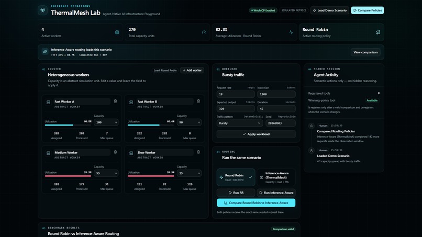
Task: Delete Medium Worker with trash icon
Action: click(x=115, y=152)
